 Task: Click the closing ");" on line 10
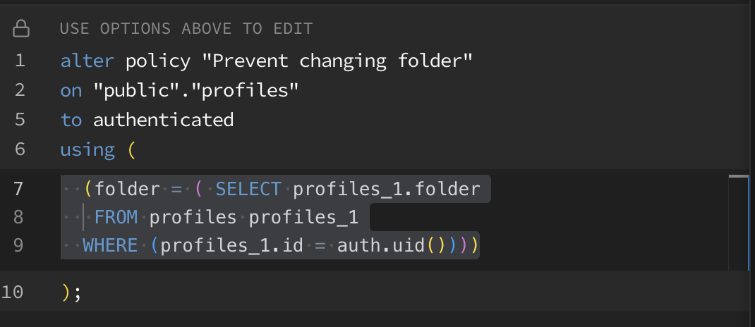(71, 292)
